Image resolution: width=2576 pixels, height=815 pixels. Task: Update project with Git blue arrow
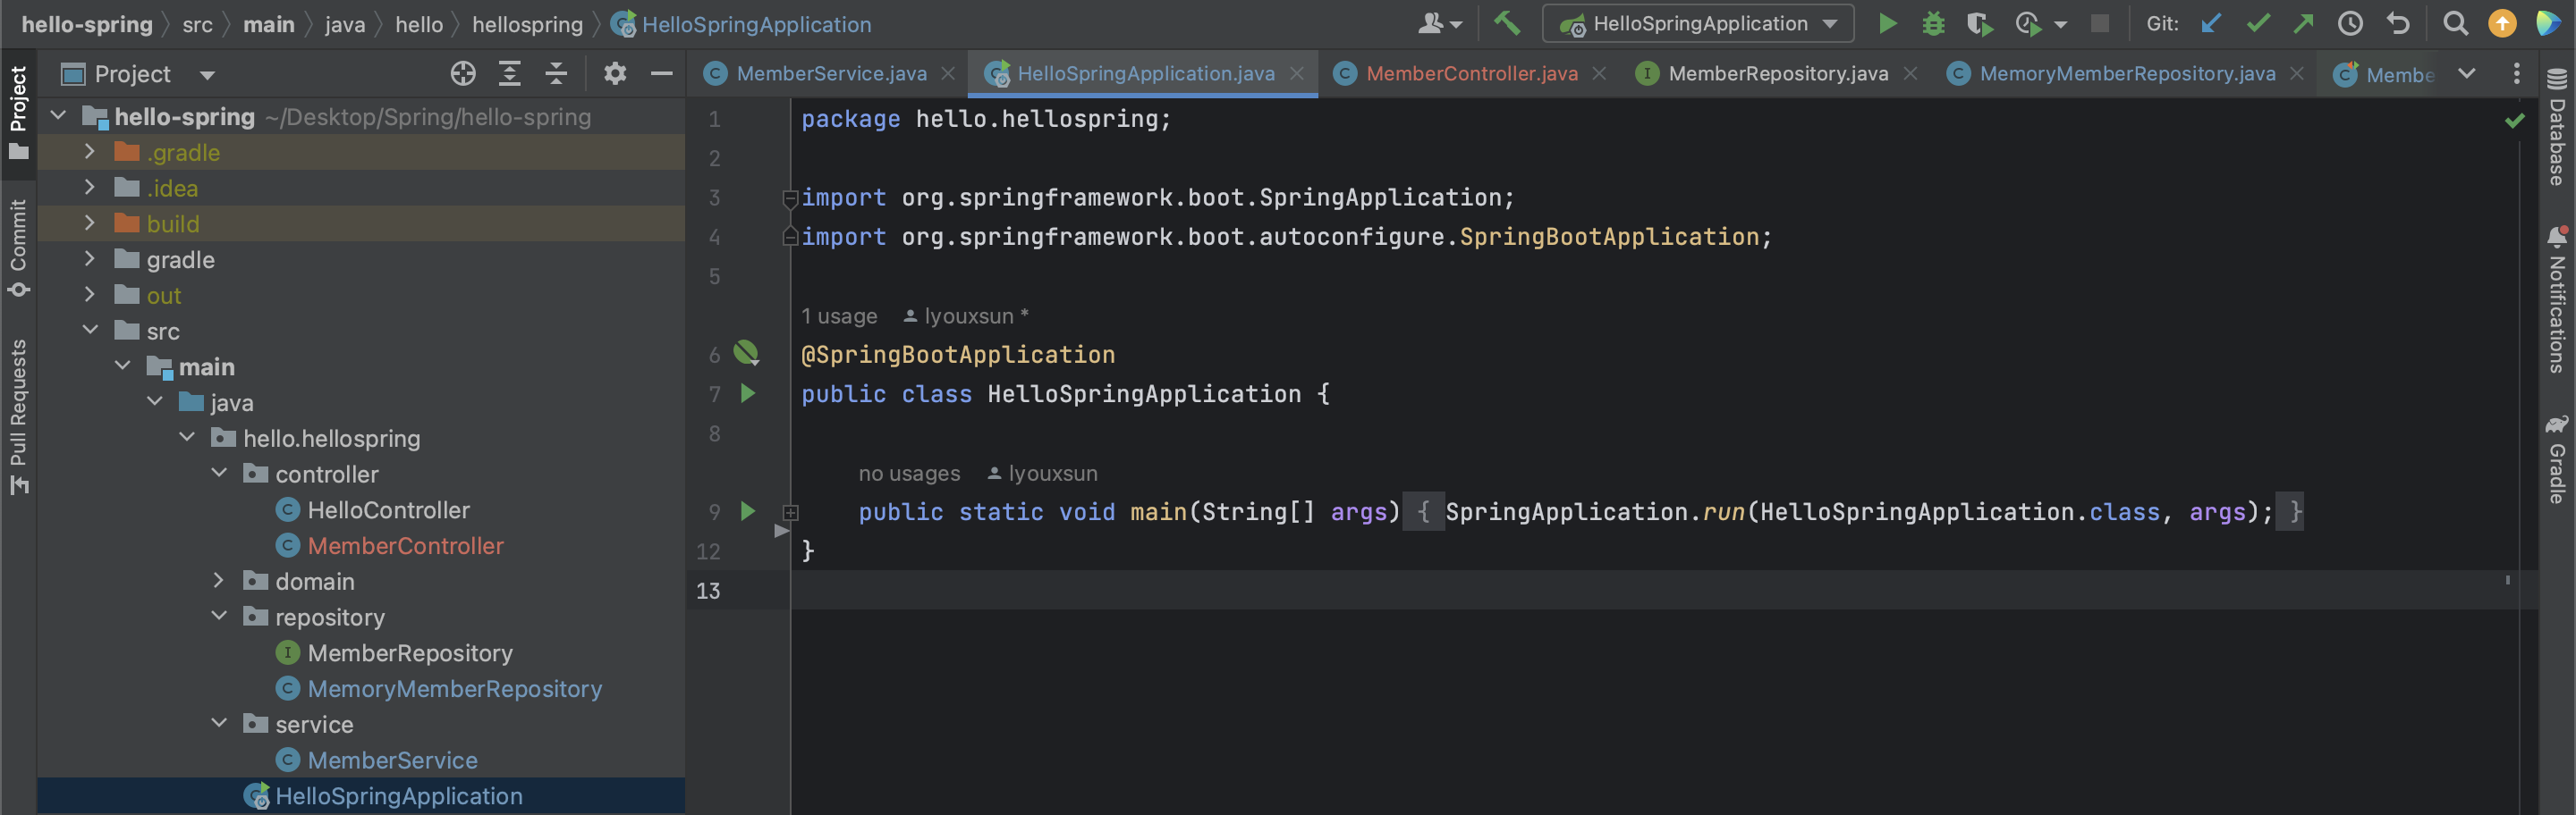tap(2211, 23)
